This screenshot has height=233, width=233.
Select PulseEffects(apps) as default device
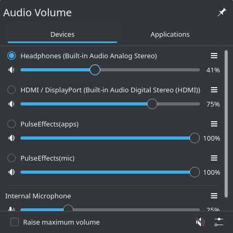[x=12, y=124]
